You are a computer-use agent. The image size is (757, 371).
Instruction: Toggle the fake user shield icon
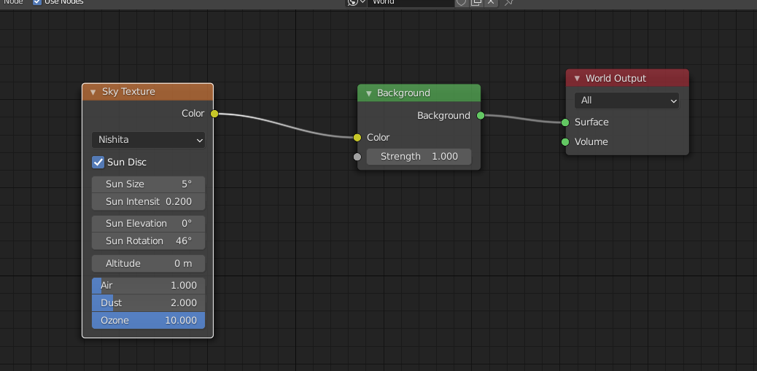(461, 2)
